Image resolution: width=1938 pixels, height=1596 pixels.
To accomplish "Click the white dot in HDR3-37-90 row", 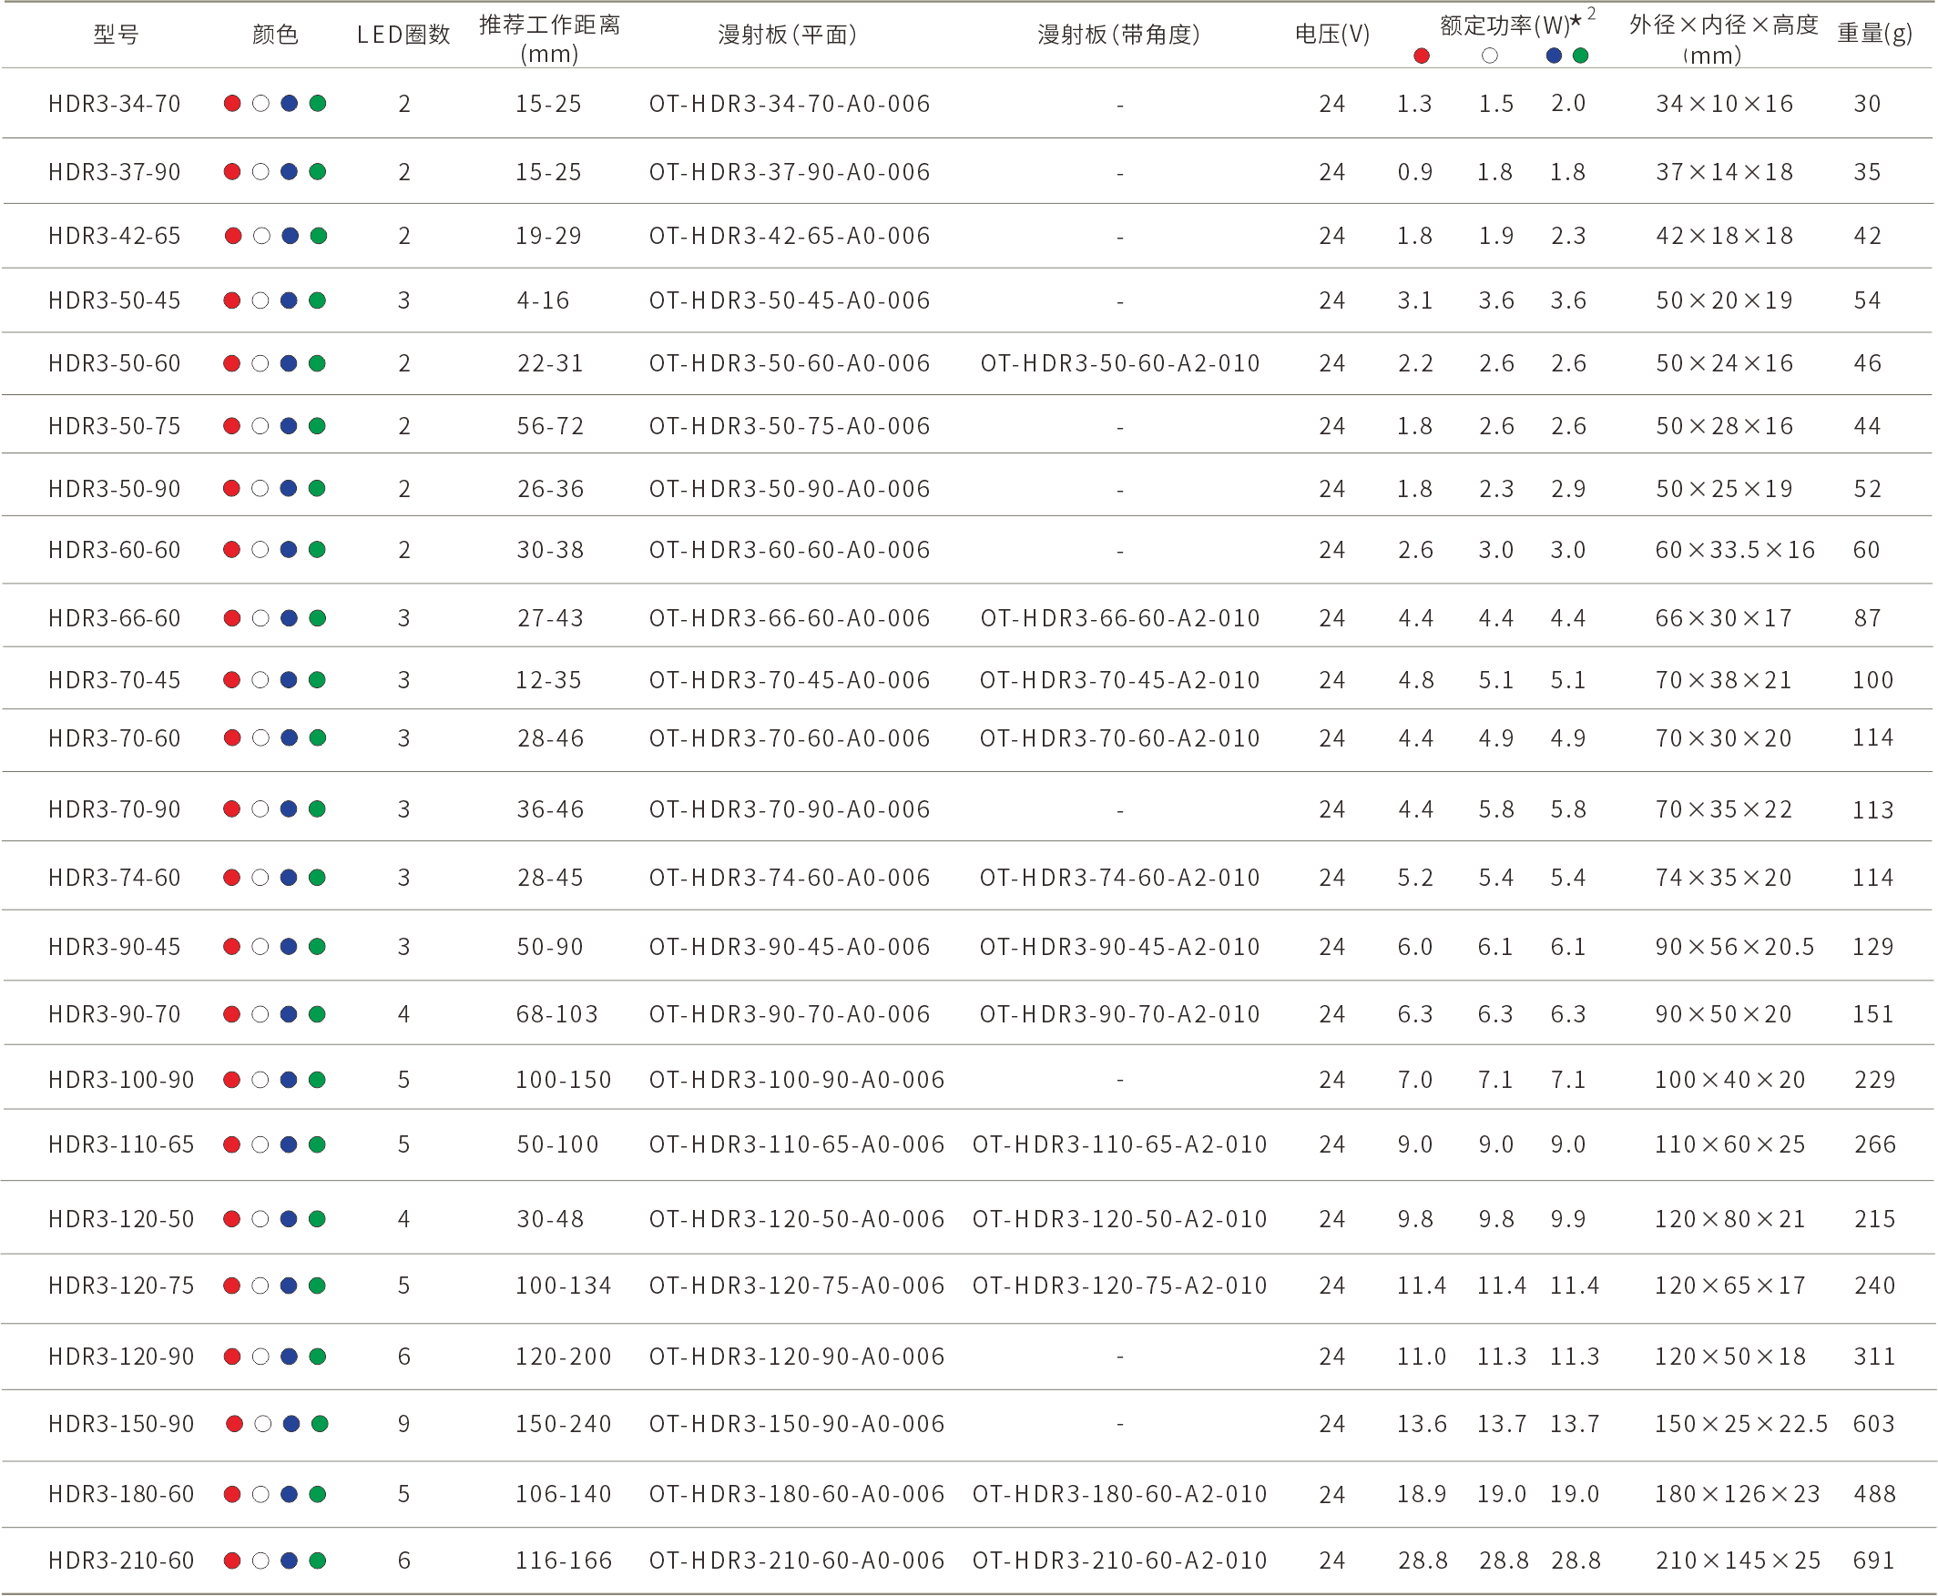I will click(x=261, y=172).
